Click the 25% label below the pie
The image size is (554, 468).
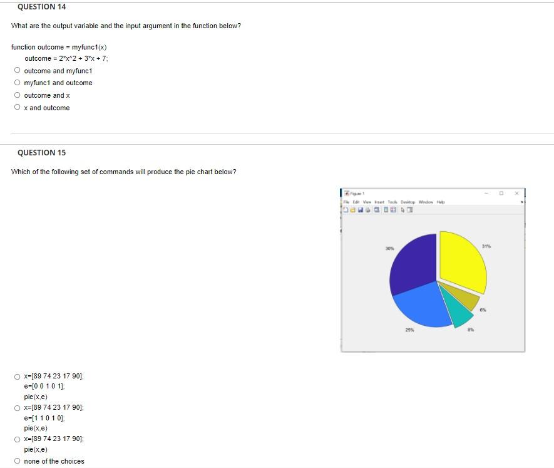click(409, 330)
